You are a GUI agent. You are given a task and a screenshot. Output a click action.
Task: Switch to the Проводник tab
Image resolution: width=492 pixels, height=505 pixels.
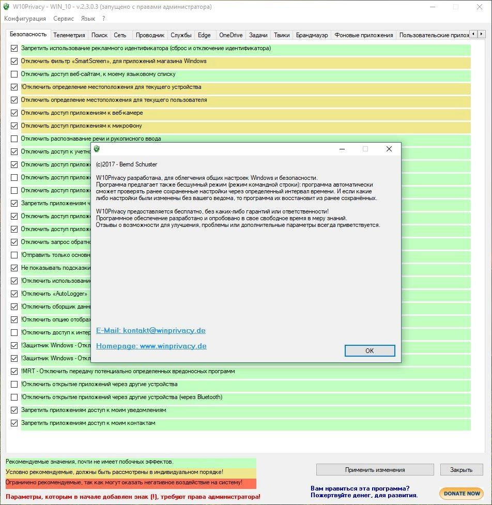point(150,35)
